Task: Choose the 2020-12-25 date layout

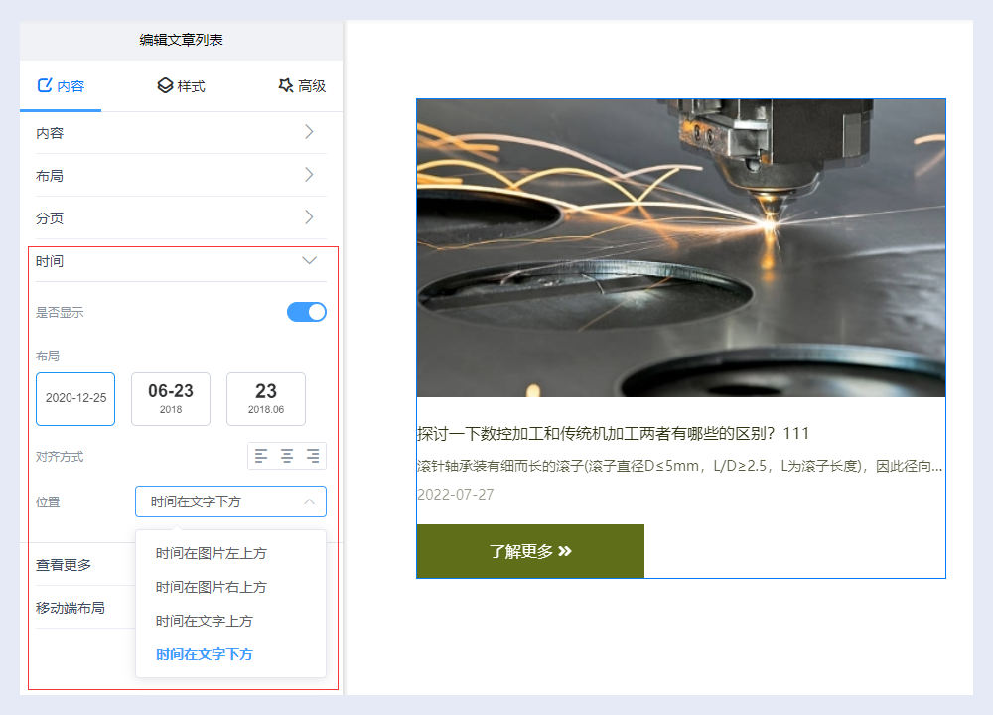Action: pos(75,398)
